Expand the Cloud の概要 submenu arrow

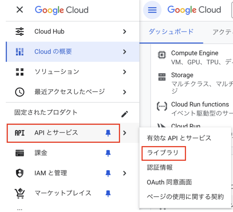pos(125,52)
